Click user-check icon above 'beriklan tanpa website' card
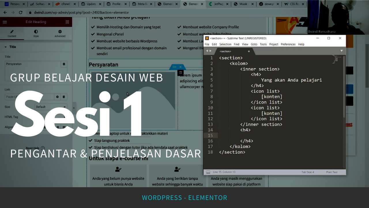The height and width of the screenshot is (208, 369). click(x=177, y=169)
